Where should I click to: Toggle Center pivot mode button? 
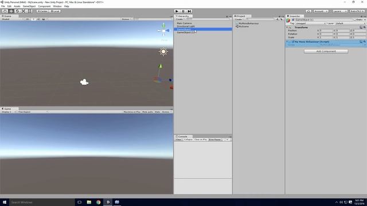pos(42,11)
